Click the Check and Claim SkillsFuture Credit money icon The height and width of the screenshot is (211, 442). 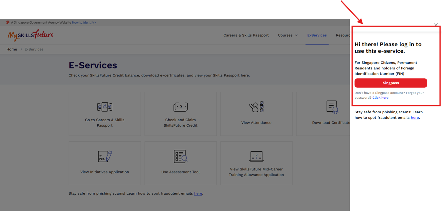point(181,107)
